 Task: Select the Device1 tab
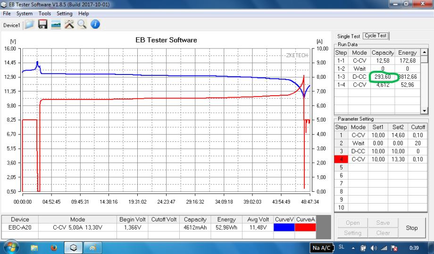pyautogui.click(x=12, y=25)
